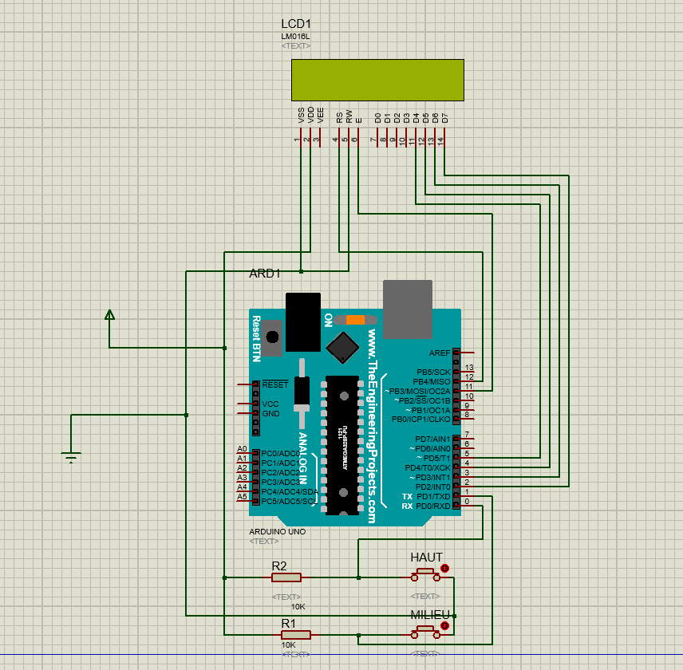
Task: Click the MILIEU button label
Action: (430, 615)
